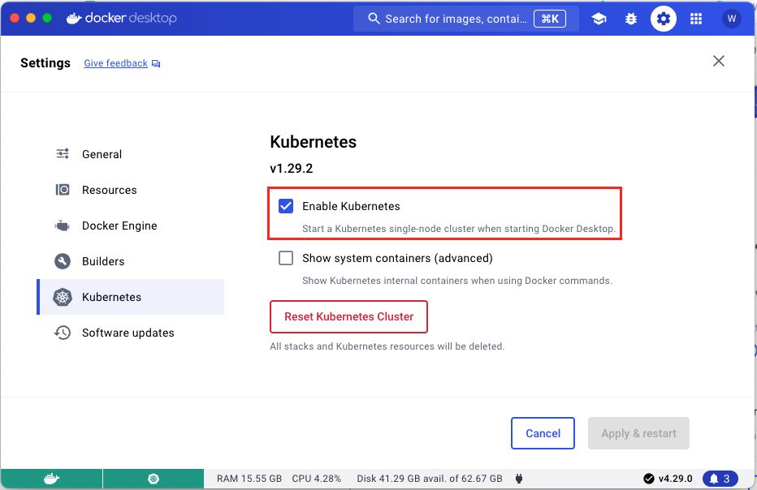757x490 pixels.
Task: Select the Kubernetes settings section
Action: (130, 297)
